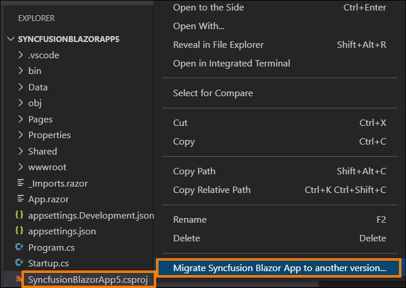Expand the Pages folder chevron
The height and width of the screenshot is (288, 406).
click(x=20, y=119)
